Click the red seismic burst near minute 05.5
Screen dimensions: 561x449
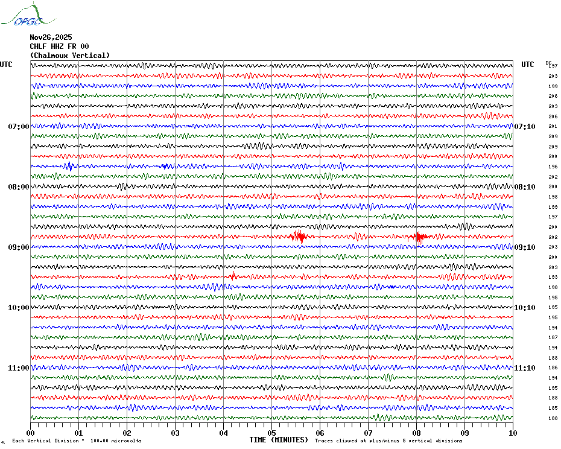point(299,237)
